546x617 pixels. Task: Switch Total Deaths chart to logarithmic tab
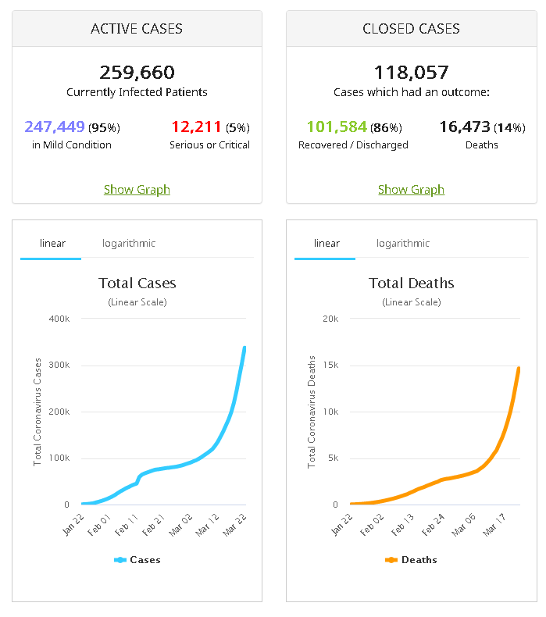(403, 244)
